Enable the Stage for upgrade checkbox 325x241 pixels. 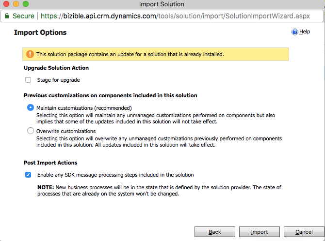click(x=28, y=80)
